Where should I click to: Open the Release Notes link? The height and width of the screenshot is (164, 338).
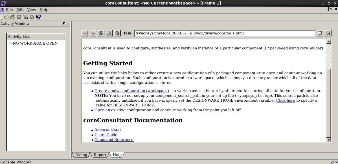tap(108, 130)
